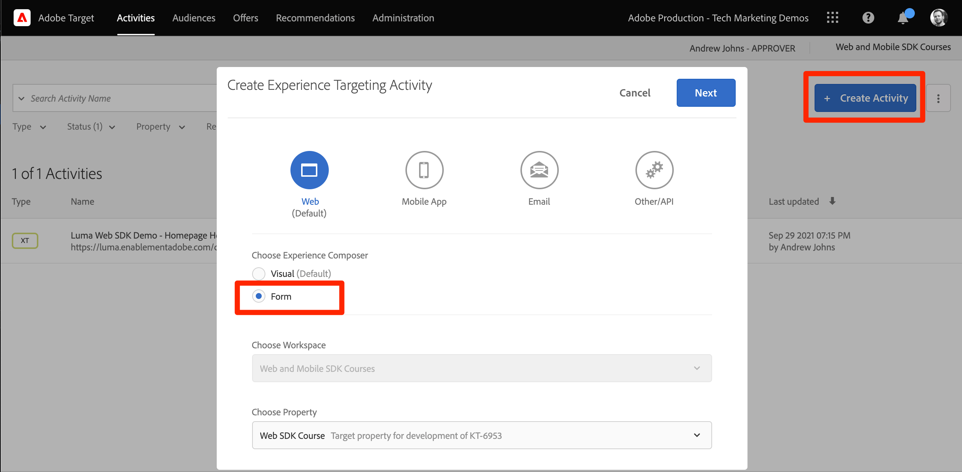962x472 pixels.
Task: Click the Adobe logo icon
Action: [x=22, y=18]
